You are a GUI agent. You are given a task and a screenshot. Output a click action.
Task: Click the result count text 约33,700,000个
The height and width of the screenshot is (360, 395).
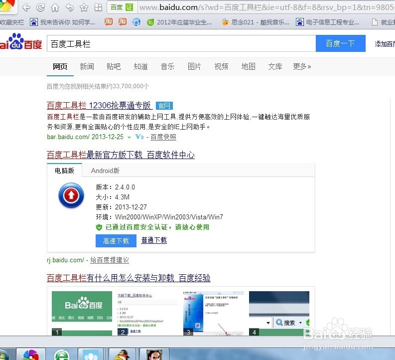click(x=128, y=86)
